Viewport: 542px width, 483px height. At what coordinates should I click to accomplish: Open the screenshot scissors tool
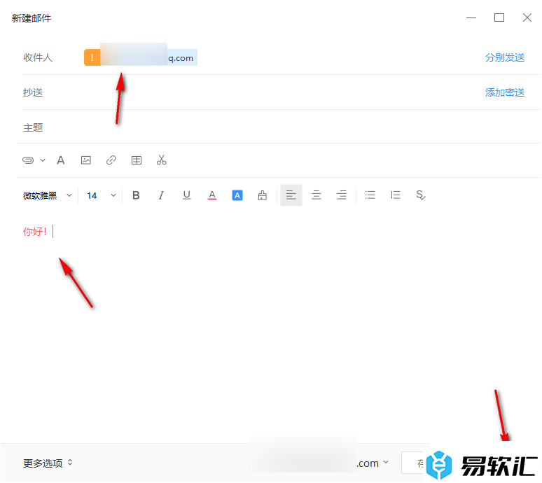point(162,160)
